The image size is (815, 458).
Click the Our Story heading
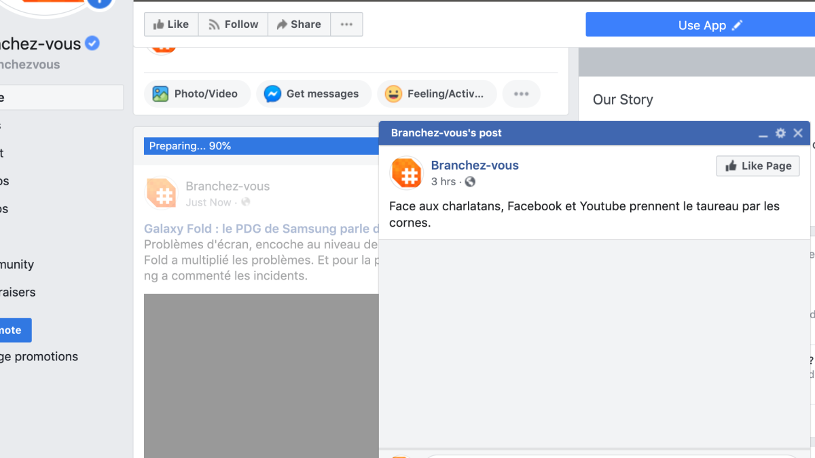point(623,100)
